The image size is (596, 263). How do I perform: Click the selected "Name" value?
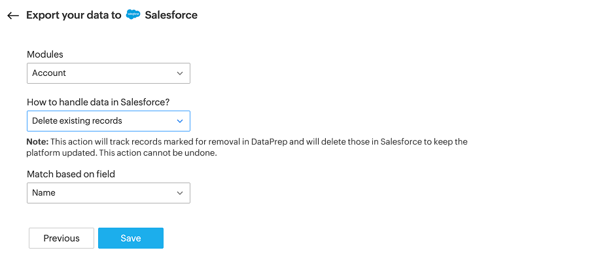(x=44, y=193)
